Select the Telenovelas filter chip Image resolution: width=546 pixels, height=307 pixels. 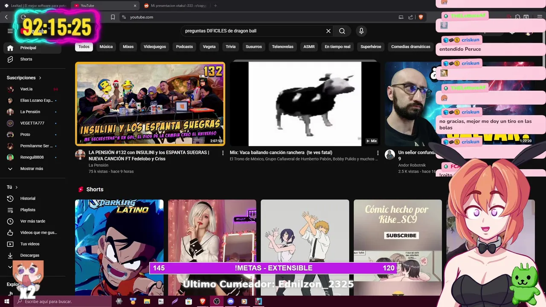pos(283,46)
